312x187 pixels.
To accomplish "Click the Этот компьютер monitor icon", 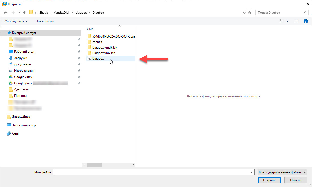I will tap(9, 125).
